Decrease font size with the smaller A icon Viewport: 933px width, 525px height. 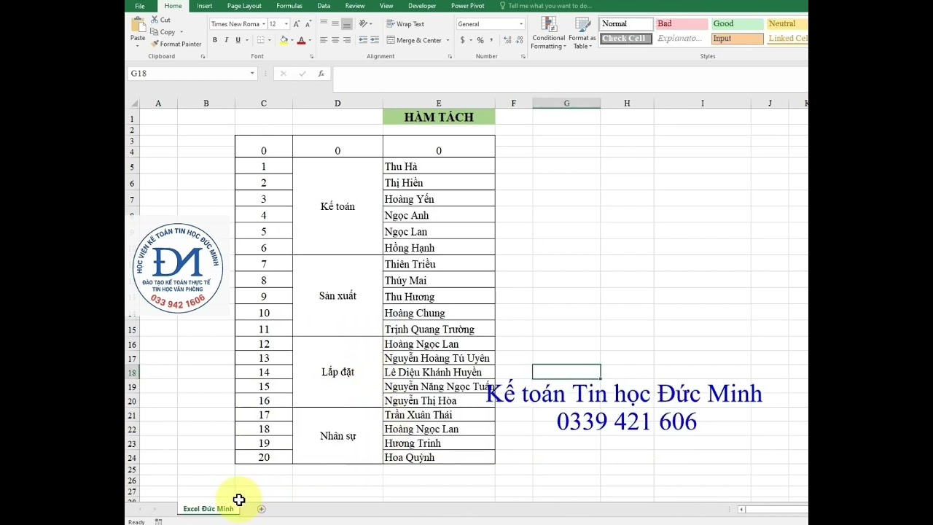(x=309, y=24)
